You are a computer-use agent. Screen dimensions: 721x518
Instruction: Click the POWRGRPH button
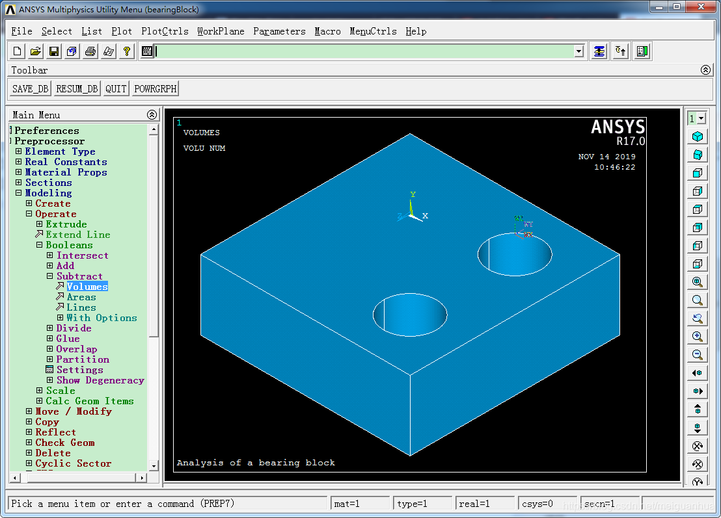[156, 88]
